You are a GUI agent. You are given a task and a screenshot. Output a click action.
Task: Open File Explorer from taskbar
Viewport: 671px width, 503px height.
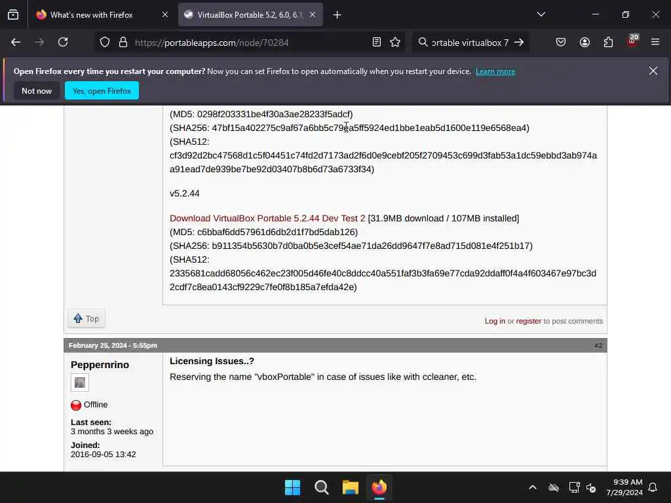point(350,487)
